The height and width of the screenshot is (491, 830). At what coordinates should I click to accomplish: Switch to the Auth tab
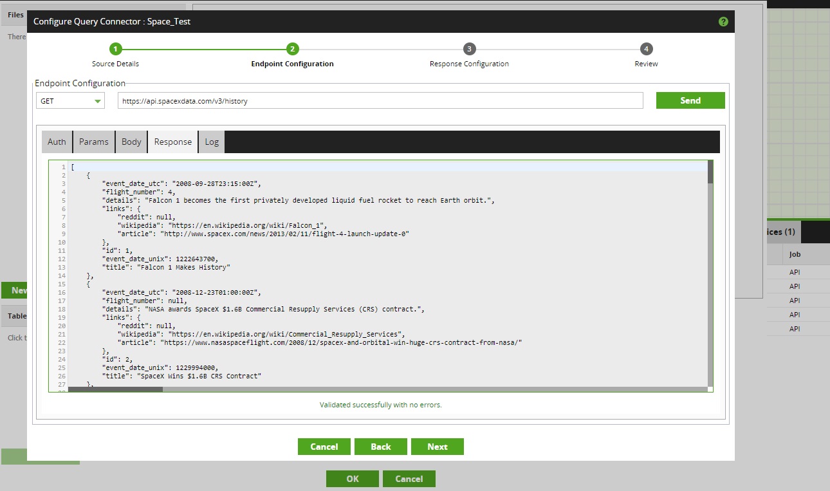coord(57,142)
